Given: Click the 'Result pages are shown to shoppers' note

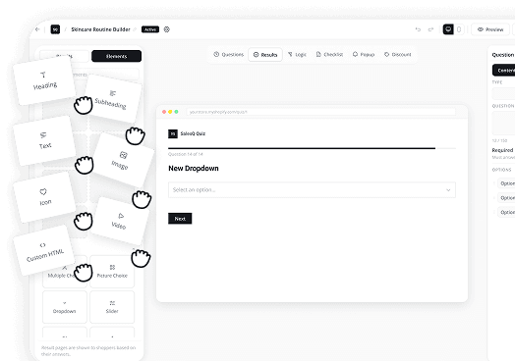Looking at the screenshot, I should coord(88,351).
